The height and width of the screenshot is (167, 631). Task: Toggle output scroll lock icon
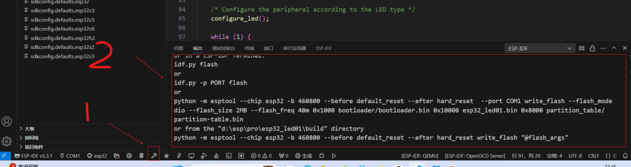coord(592,48)
